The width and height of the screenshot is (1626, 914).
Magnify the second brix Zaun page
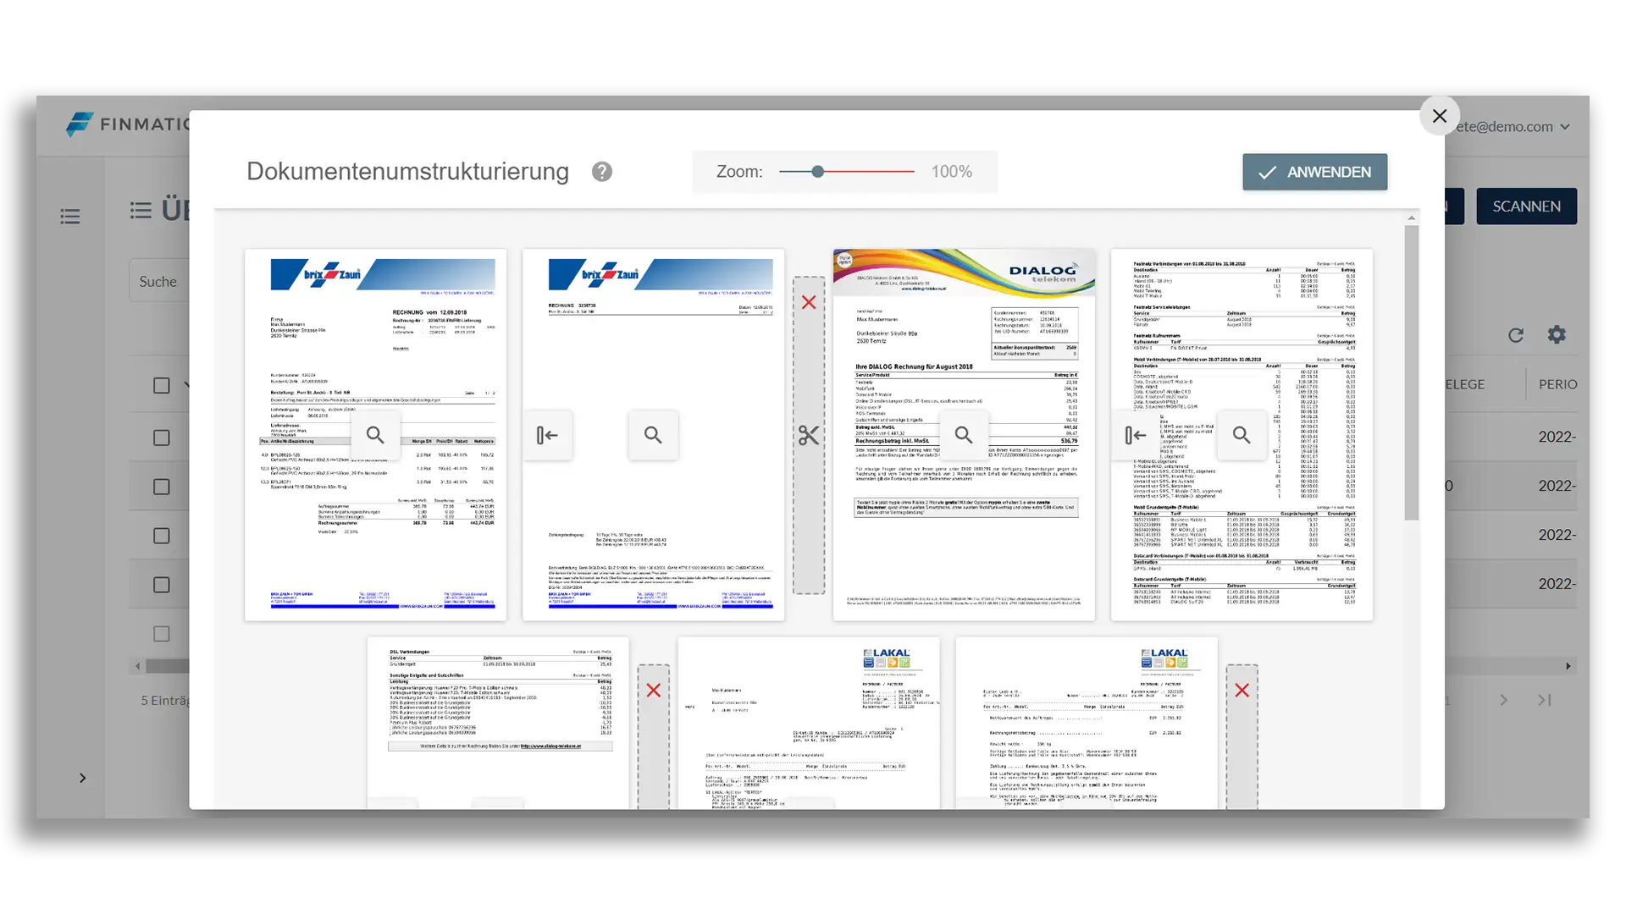pos(653,435)
